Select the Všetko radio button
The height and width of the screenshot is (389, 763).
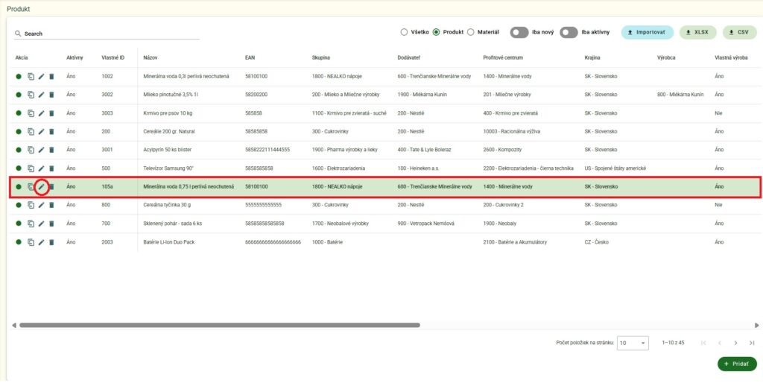point(404,32)
